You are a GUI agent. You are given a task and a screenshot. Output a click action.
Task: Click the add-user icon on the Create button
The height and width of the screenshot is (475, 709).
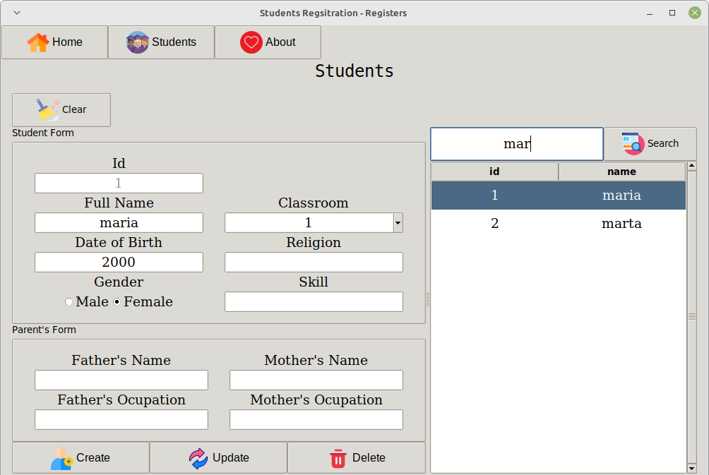(60, 457)
